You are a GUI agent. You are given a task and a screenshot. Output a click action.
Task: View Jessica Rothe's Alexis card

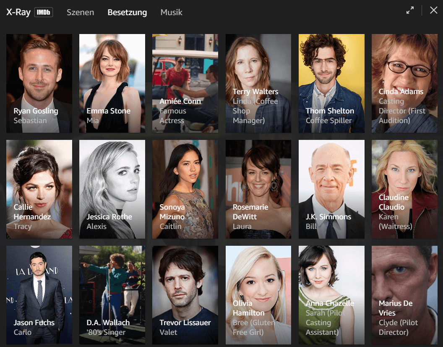pos(112,189)
